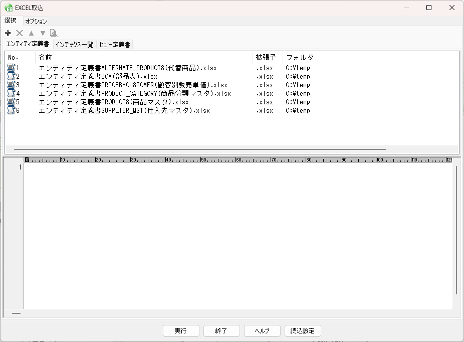Maximize the EXCEL取込 window
The width and height of the screenshot is (464, 342).
coord(429,8)
